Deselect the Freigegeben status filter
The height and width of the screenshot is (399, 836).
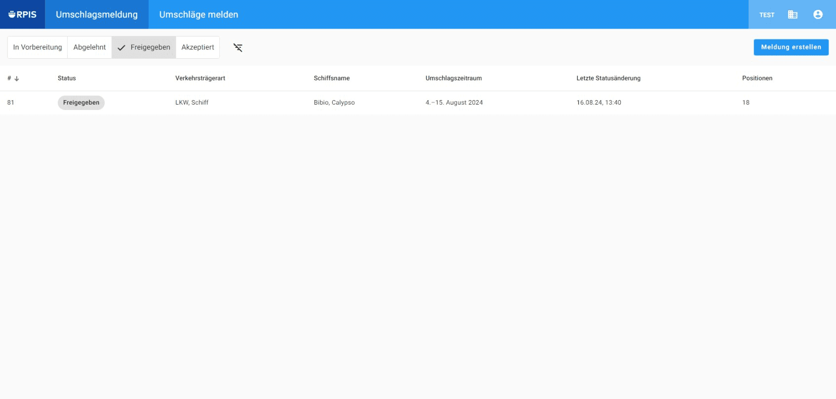tap(144, 47)
